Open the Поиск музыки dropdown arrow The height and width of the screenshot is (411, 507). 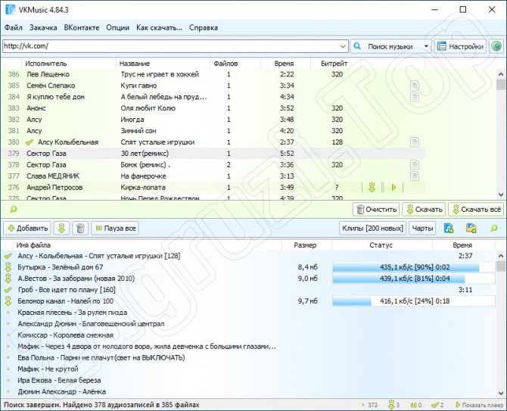[426, 47]
